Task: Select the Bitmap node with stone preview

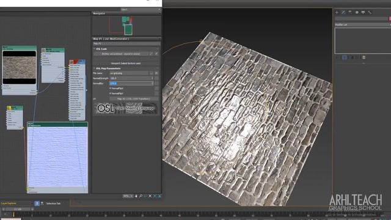Action: tap(19, 68)
